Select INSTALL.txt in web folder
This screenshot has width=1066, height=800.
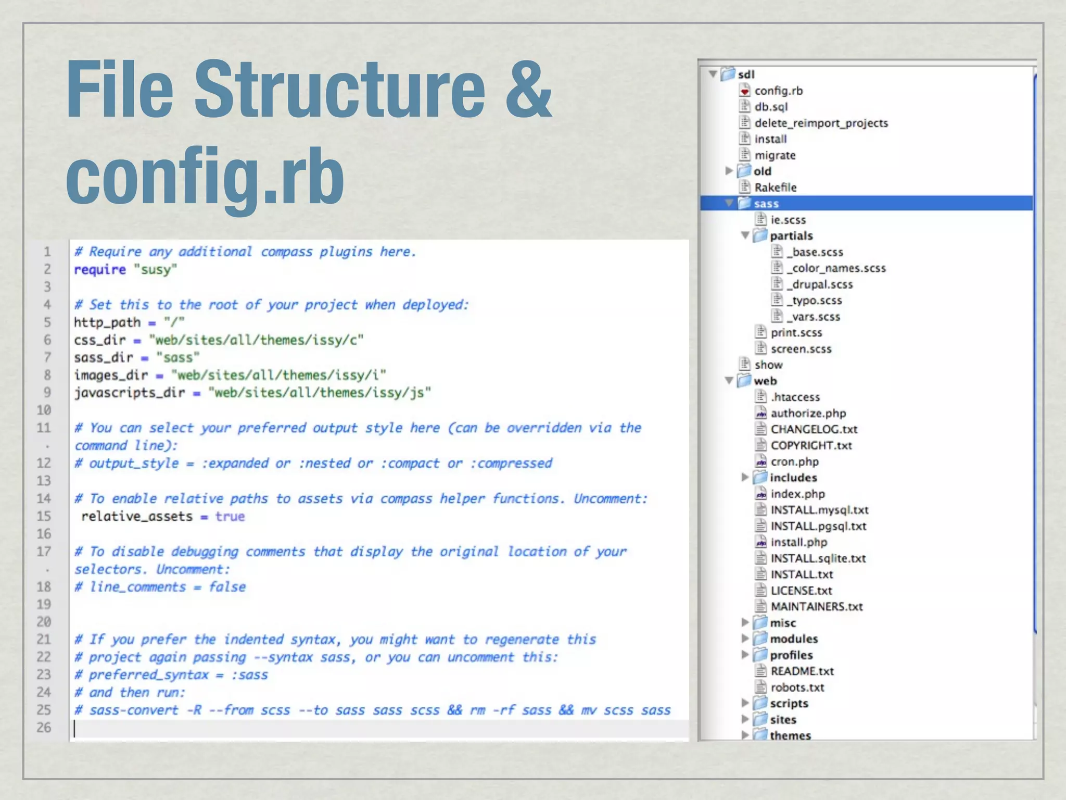802,574
